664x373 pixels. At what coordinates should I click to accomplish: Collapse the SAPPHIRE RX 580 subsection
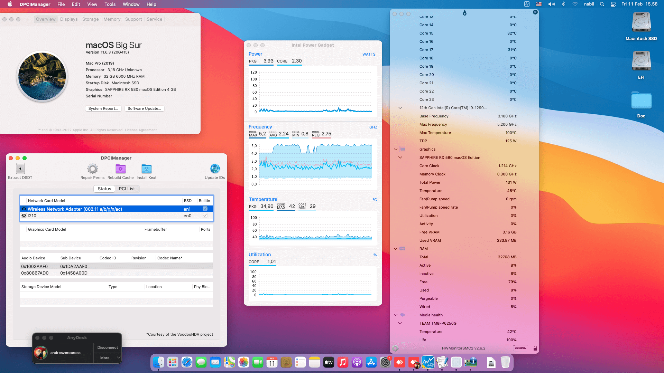(400, 157)
